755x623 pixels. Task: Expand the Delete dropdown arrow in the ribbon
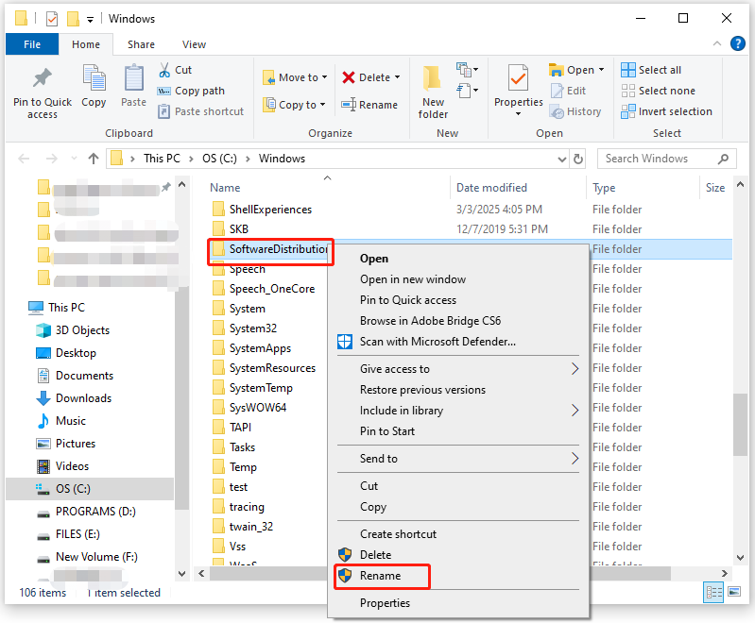(397, 77)
